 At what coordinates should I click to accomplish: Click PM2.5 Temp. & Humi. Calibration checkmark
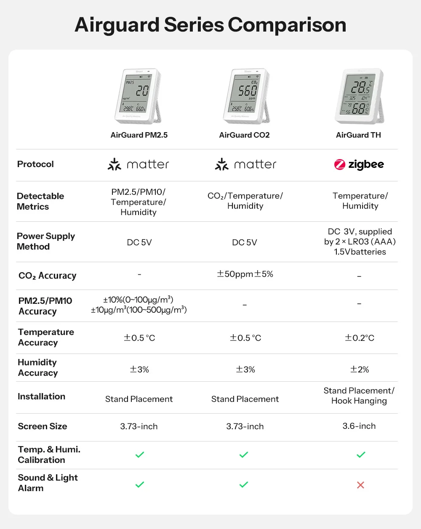[x=140, y=455]
